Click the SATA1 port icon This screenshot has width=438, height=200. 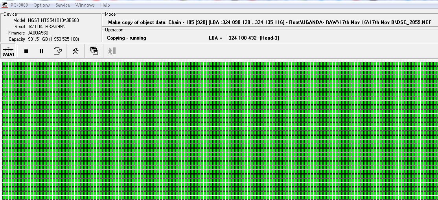(x=8, y=51)
